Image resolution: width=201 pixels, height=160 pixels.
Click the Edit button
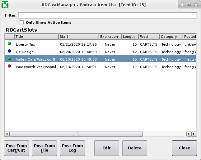click(x=107, y=148)
